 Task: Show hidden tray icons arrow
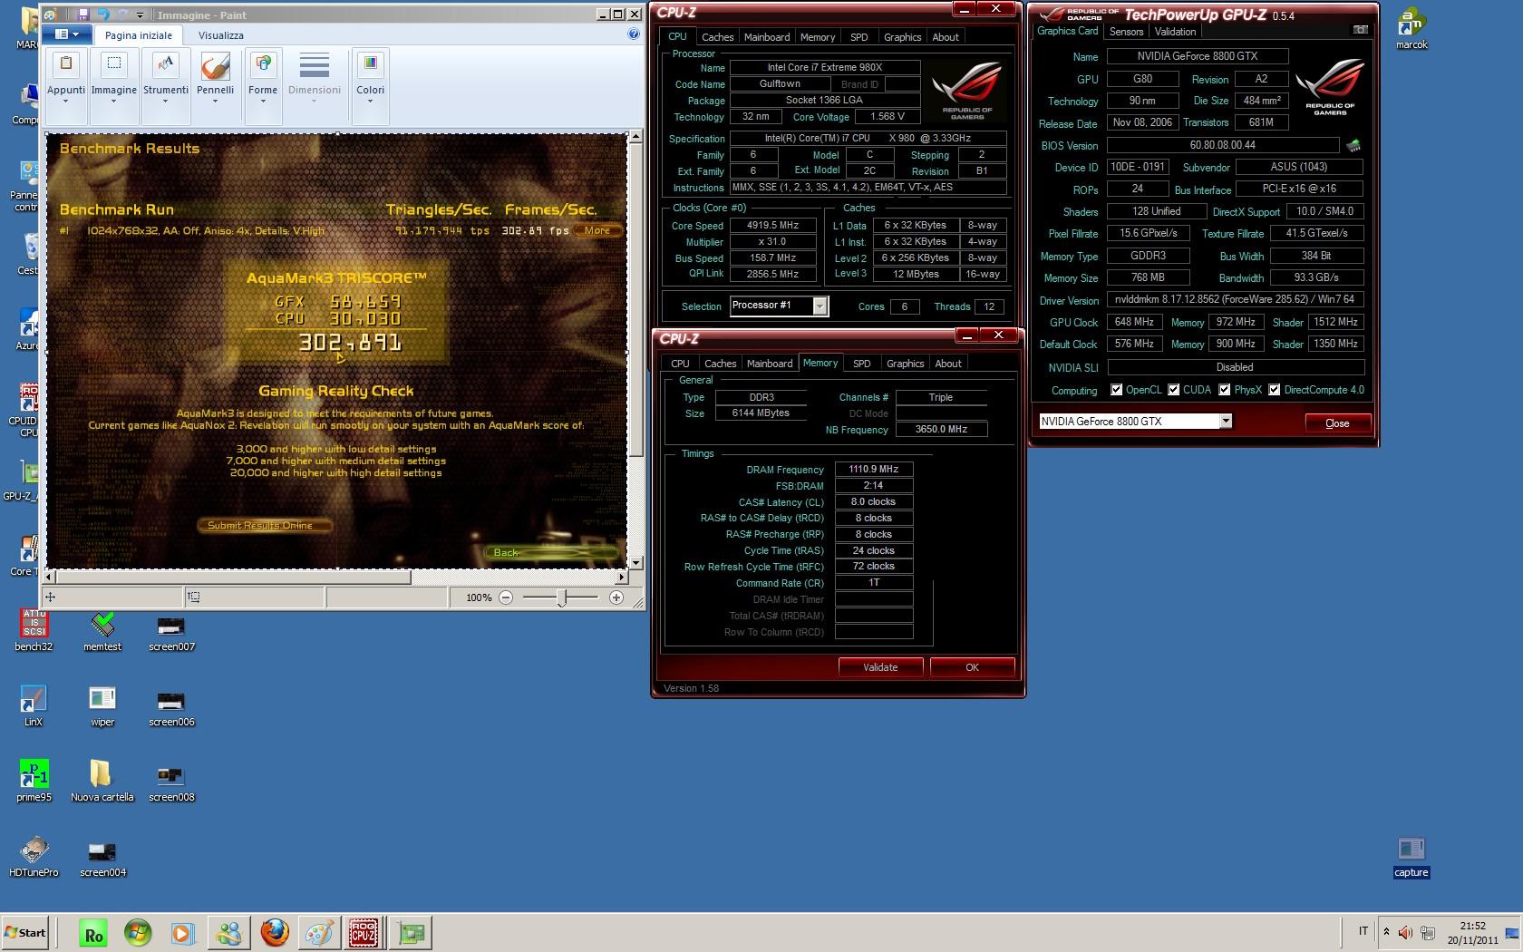click(1385, 932)
